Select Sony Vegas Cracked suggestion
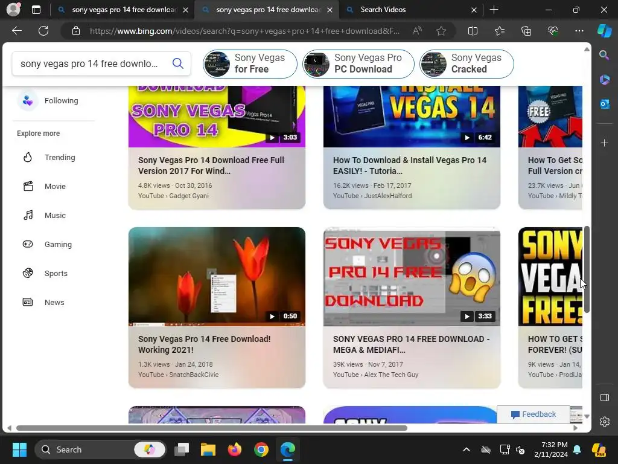 click(x=467, y=63)
